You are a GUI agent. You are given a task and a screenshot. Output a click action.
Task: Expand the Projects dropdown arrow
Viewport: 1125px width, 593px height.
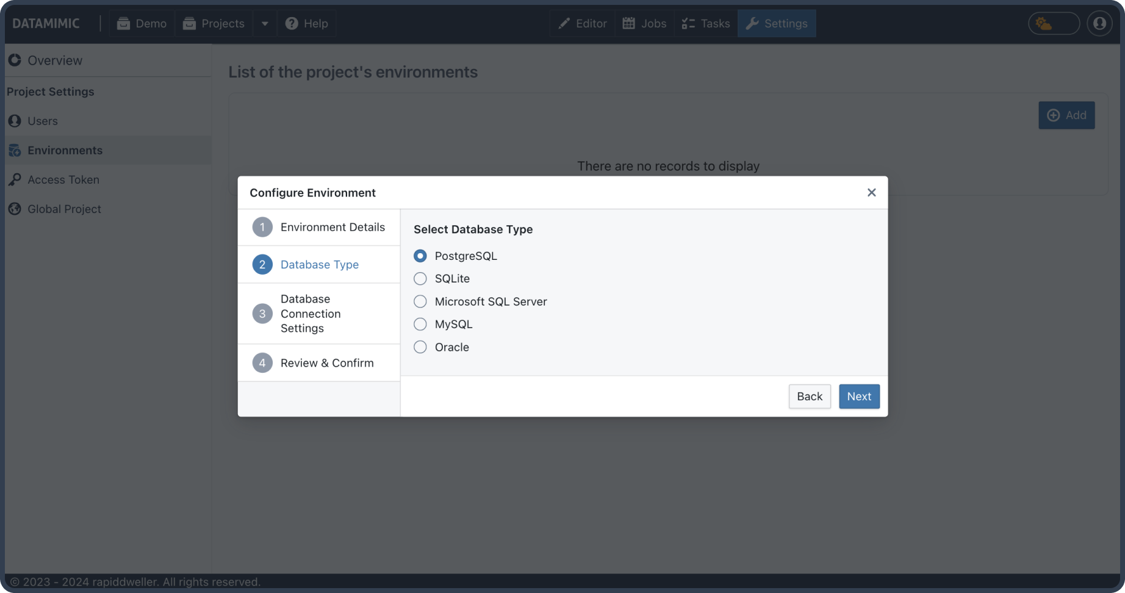(x=265, y=23)
